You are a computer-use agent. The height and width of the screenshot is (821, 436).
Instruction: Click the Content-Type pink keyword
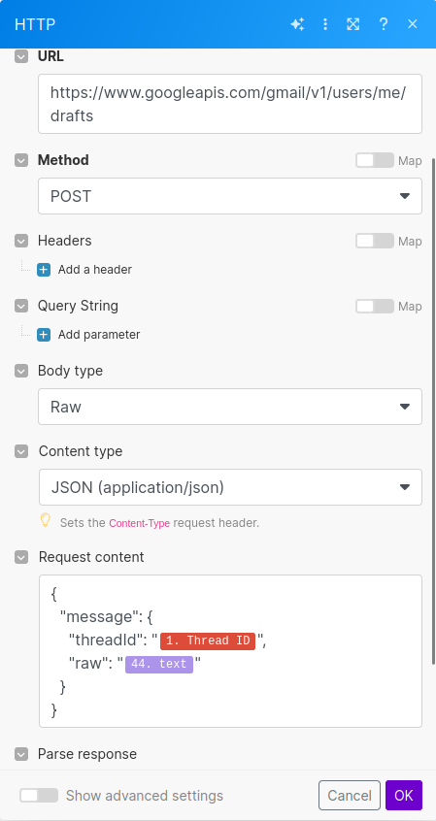click(140, 523)
